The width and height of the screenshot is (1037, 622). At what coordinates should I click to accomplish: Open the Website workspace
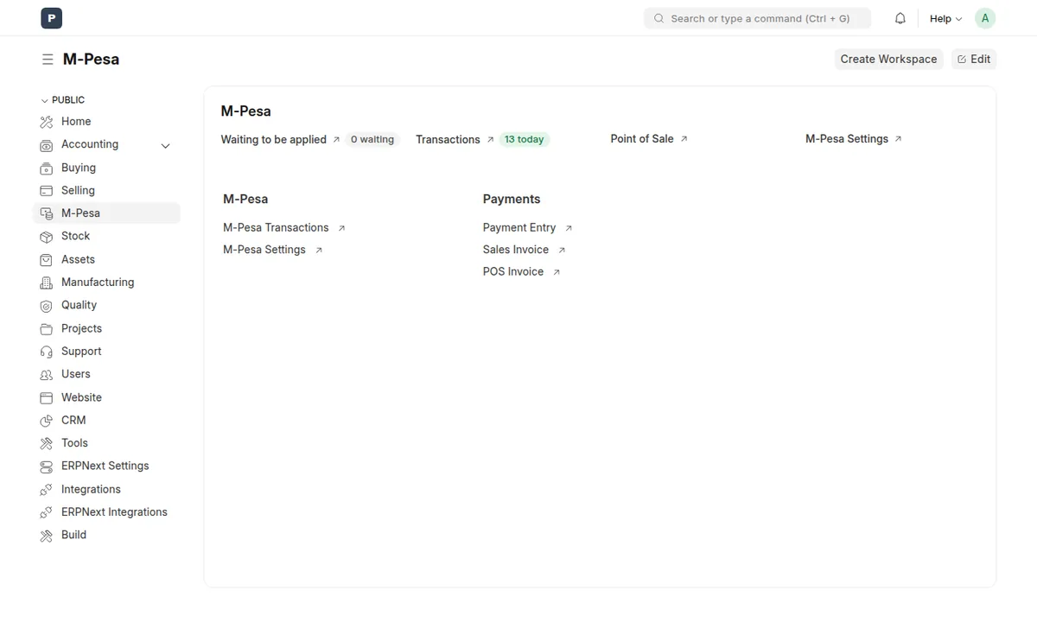tap(81, 397)
